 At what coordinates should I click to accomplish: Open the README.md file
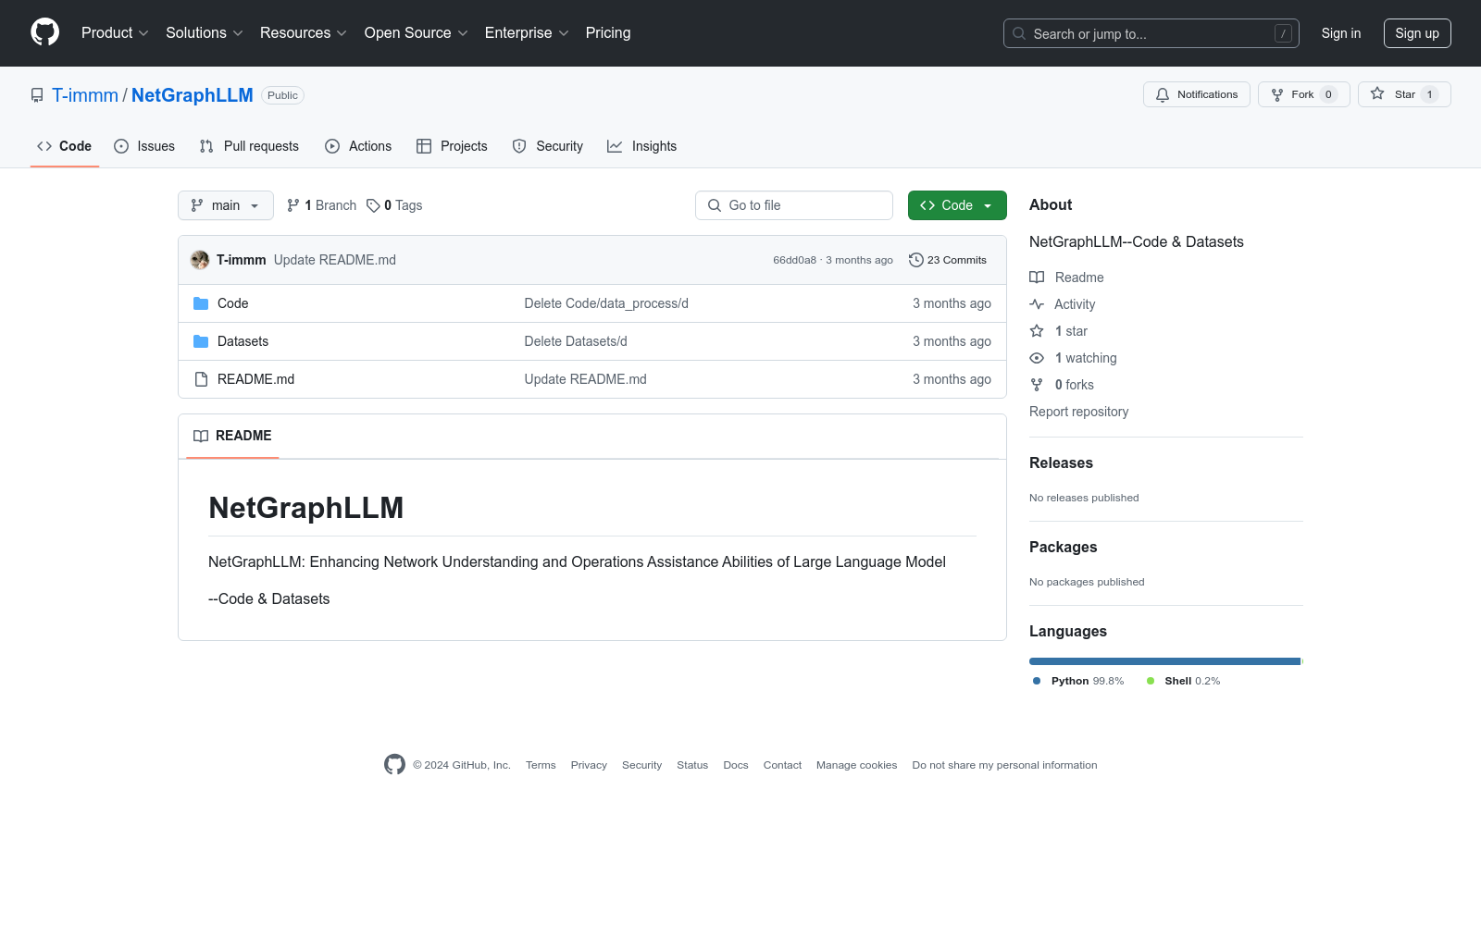(x=255, y=379)
